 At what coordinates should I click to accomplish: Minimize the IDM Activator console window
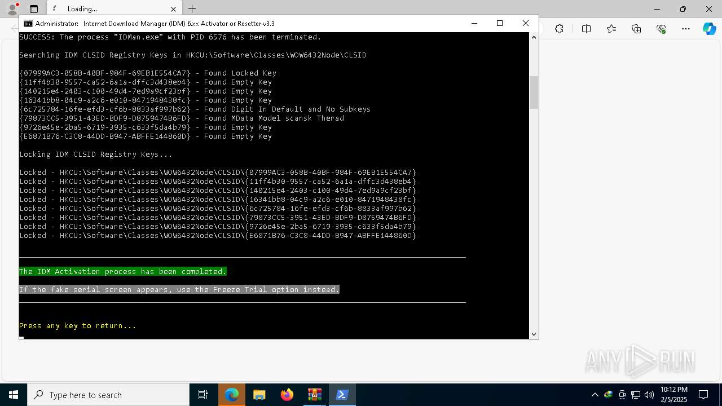coord(474,24)
